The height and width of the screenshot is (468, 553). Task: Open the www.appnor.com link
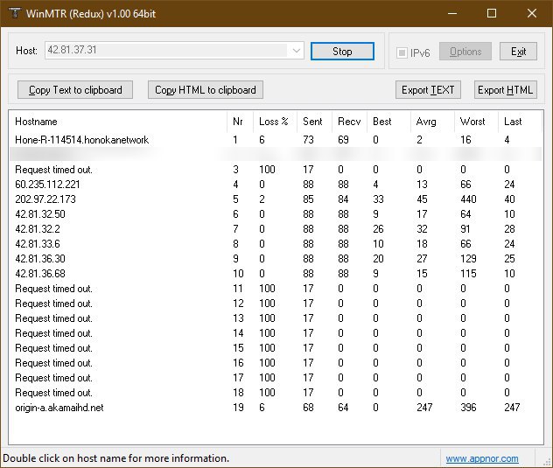(481, 458)
